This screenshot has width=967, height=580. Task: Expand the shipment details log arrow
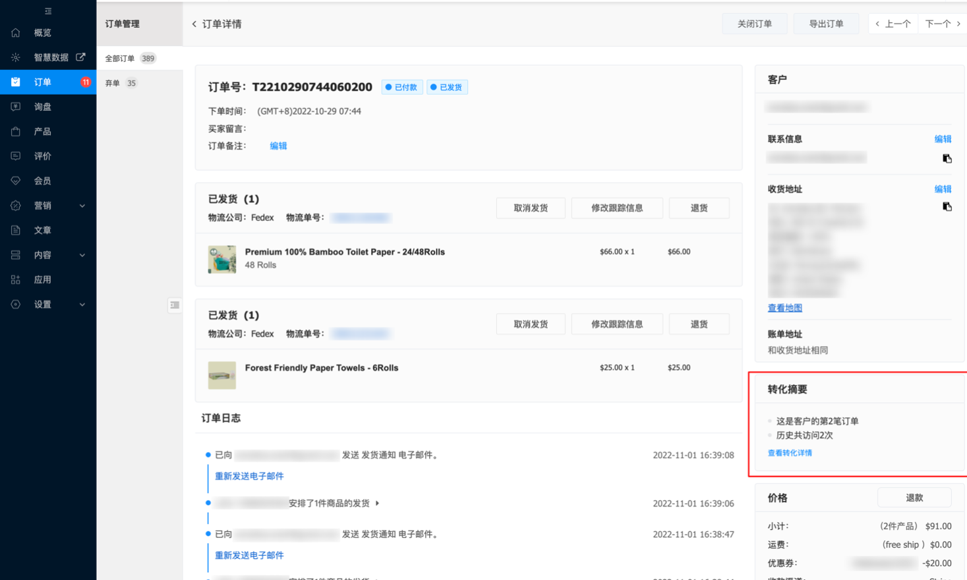coord(377,504)
